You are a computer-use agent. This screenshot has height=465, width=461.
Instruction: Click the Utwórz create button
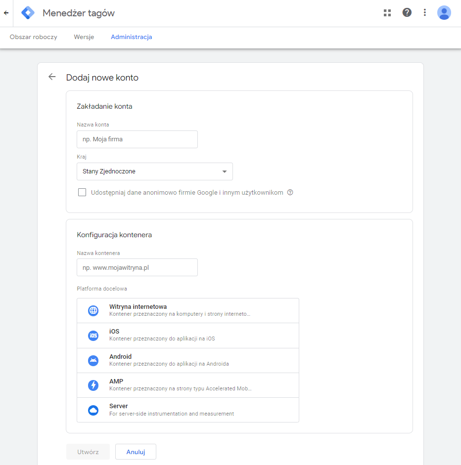[x=88, y=452]
